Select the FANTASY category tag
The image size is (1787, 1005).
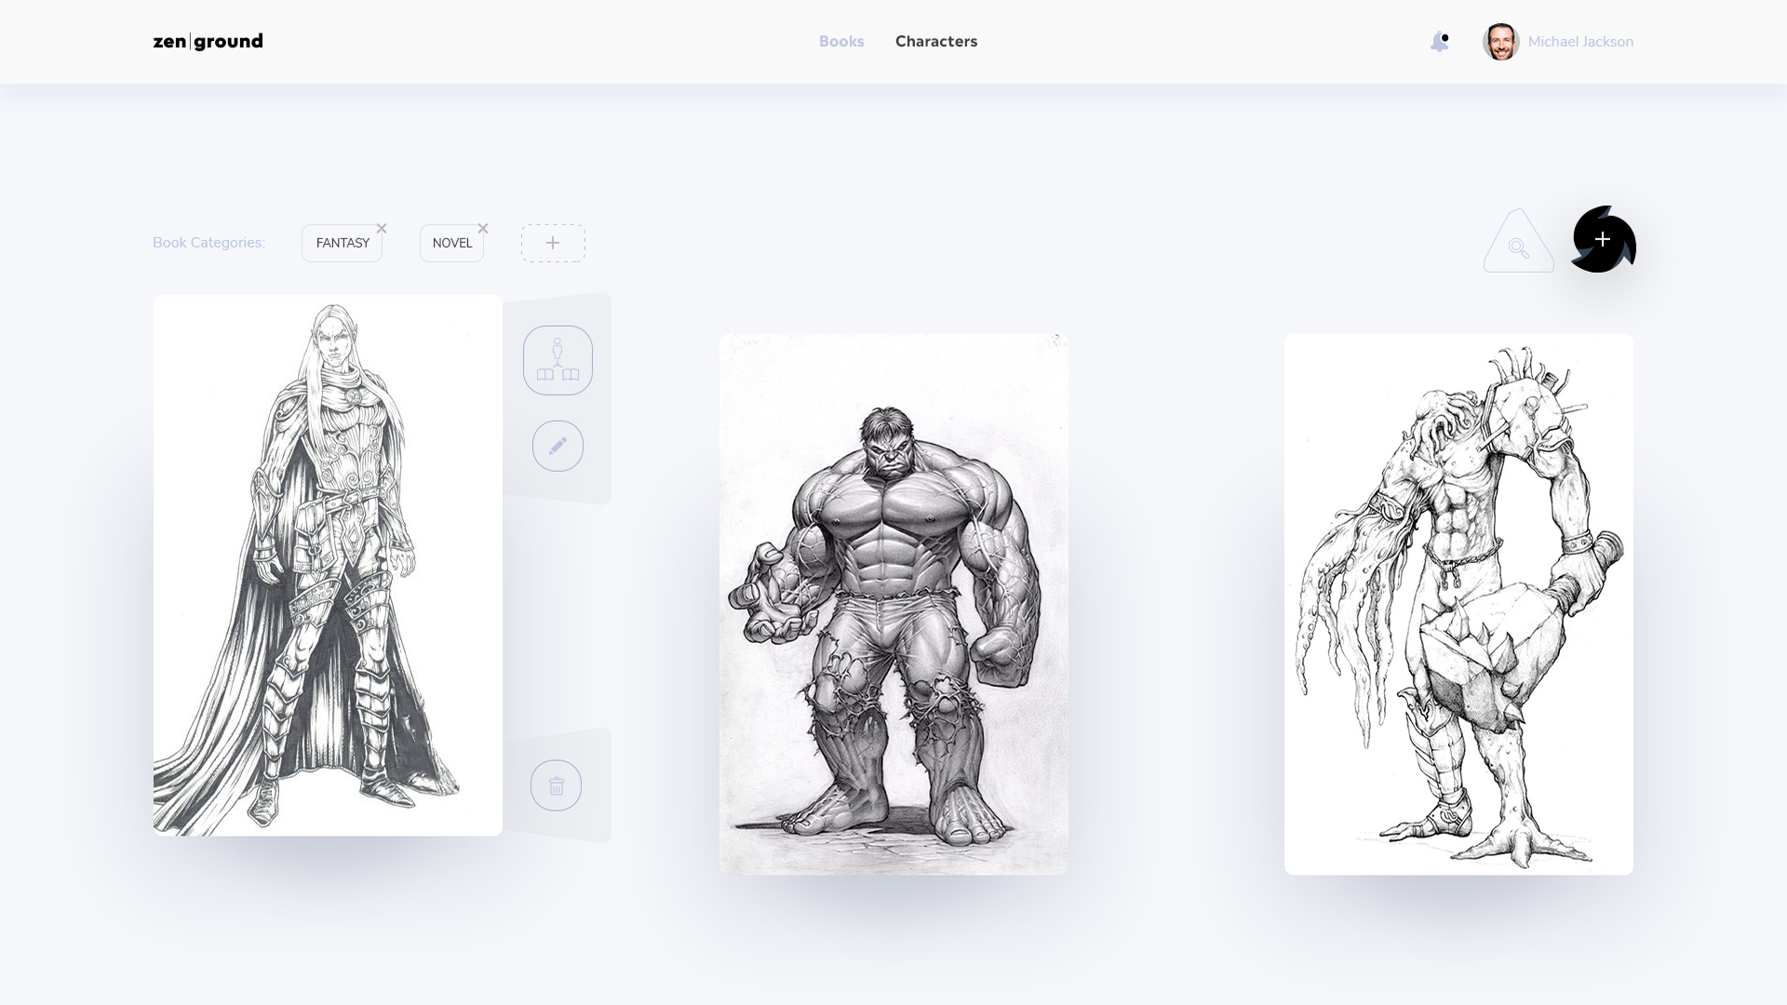click(x=342, y=243)
